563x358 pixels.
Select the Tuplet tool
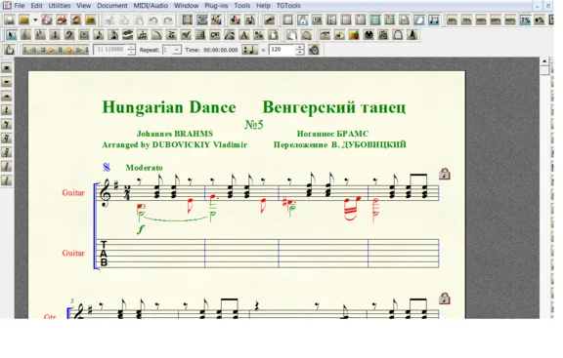pyautogui.click(x=142, y=35)
